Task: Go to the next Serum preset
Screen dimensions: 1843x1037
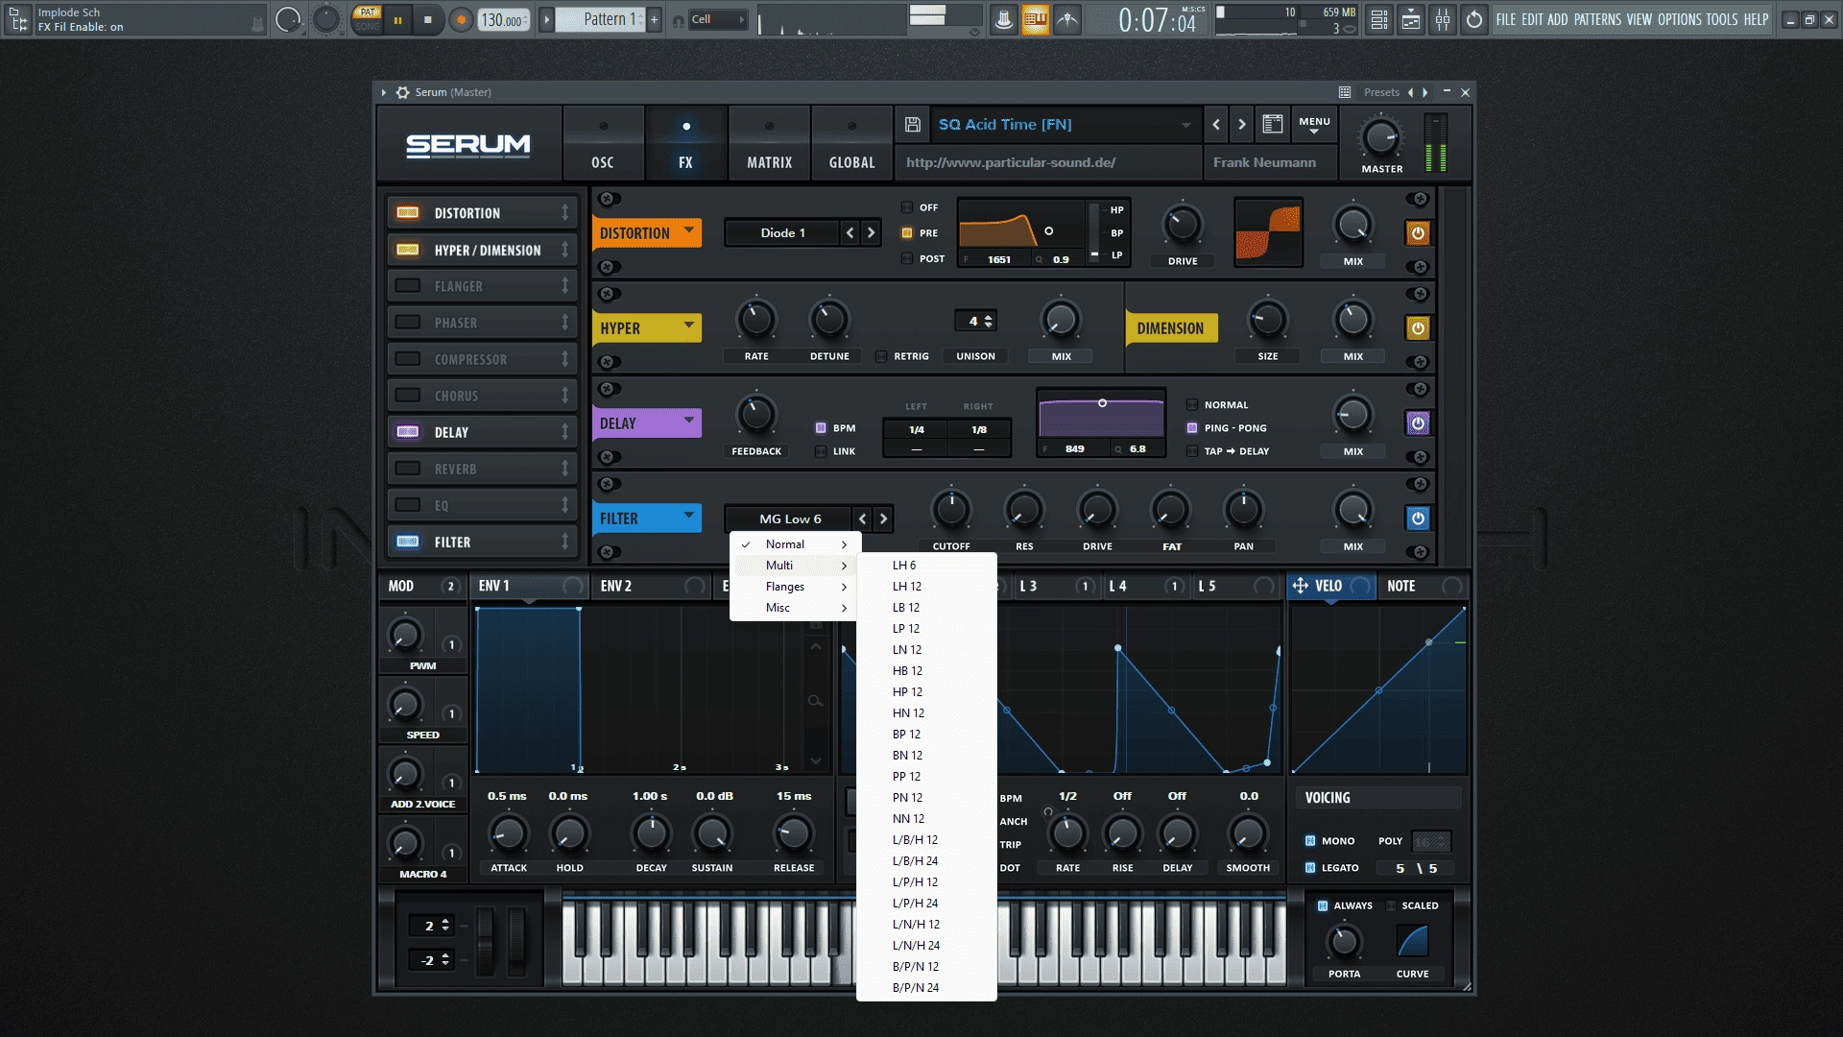Action: [x=1242, y=124]
